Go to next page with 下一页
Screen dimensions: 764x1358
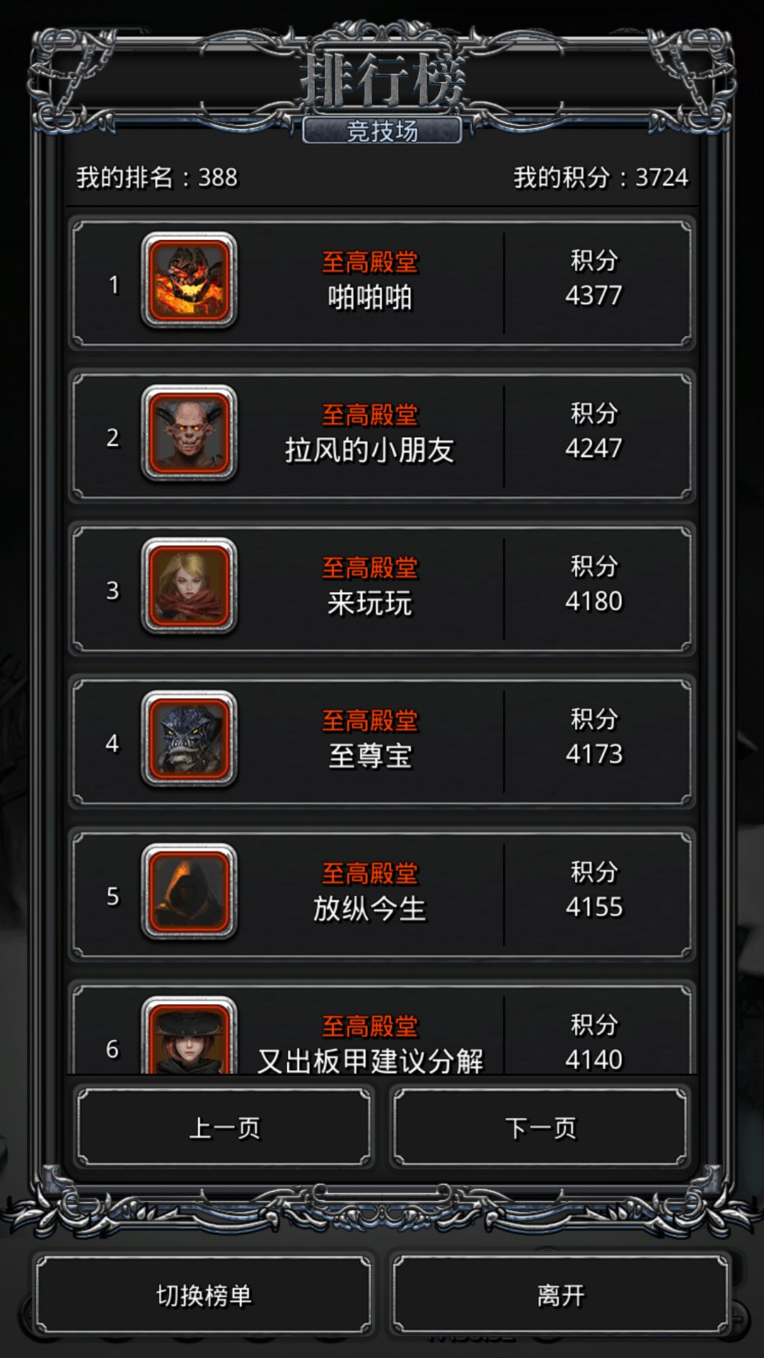pos(540,1128)
